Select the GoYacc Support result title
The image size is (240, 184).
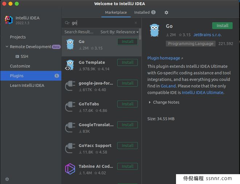pos(95,145)
